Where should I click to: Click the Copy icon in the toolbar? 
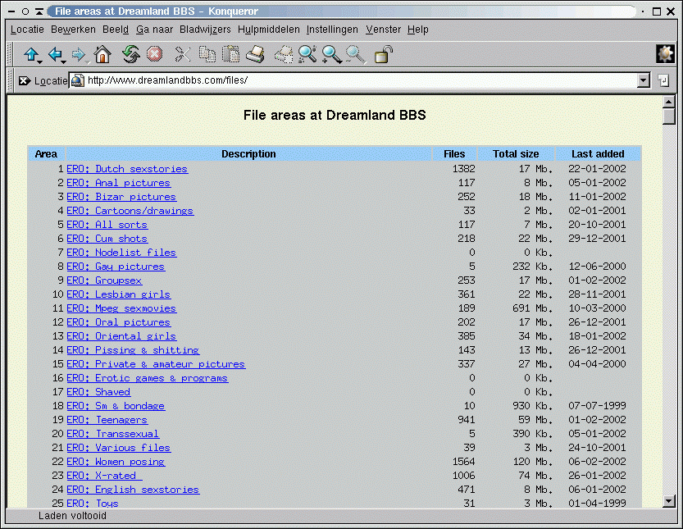click(x=207, y=55)
